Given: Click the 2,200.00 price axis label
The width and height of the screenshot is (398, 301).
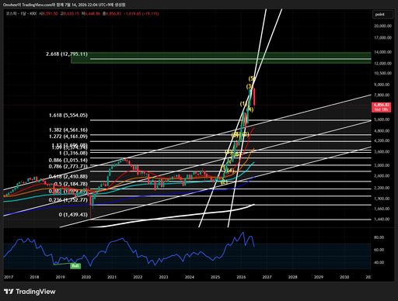Looking at the screenshot, I should point(382,188).
